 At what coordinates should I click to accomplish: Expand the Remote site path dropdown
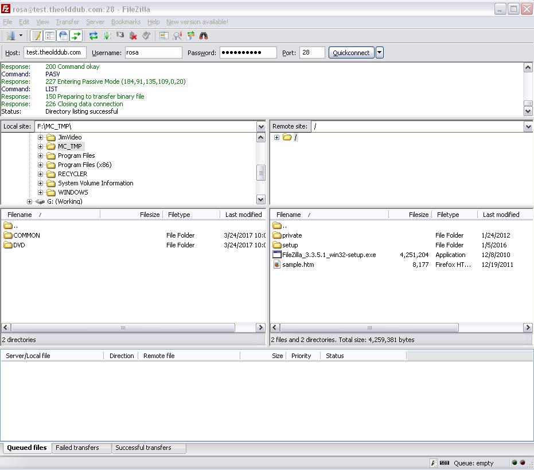pos(528,126)
